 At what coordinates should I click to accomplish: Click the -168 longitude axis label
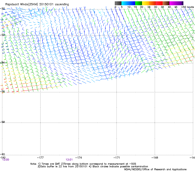coord(155,158)
